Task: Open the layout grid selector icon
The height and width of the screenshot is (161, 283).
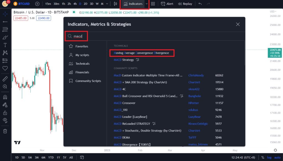Action: (153, 4)
